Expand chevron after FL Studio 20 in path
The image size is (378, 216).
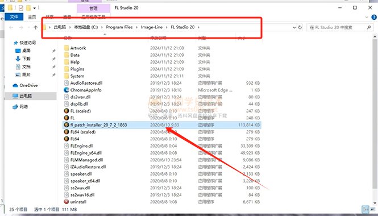(x=198, y=27)
